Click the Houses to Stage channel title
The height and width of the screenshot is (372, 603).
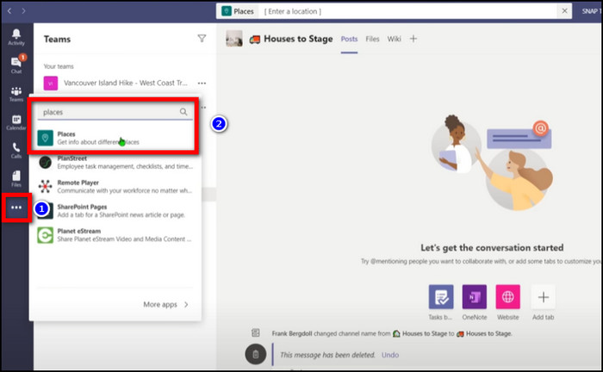298,39
